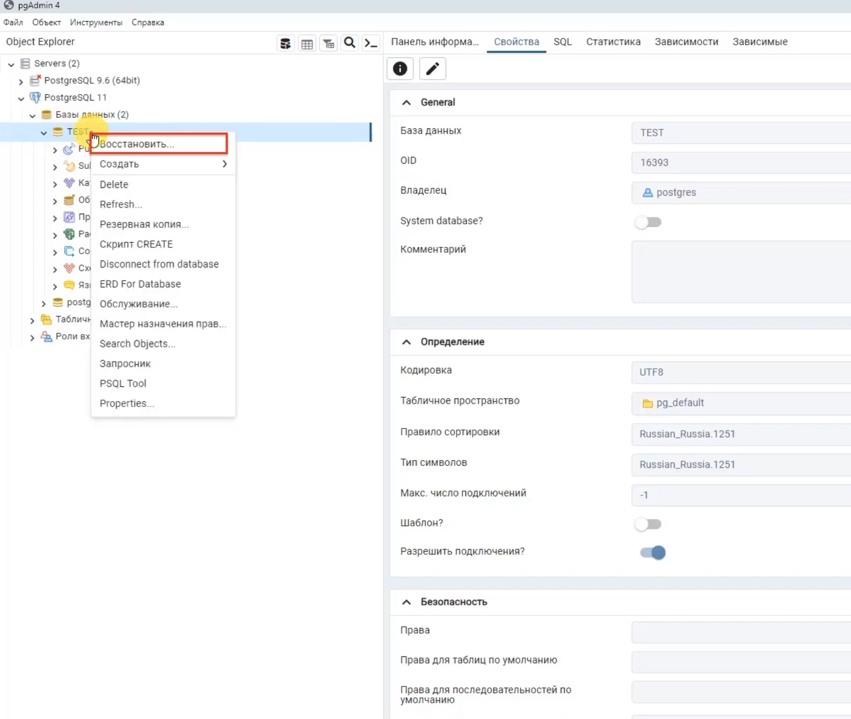Select the pencil edit icon in the properties panel
Screen dimensions: 851x719
tap(432, 68)
